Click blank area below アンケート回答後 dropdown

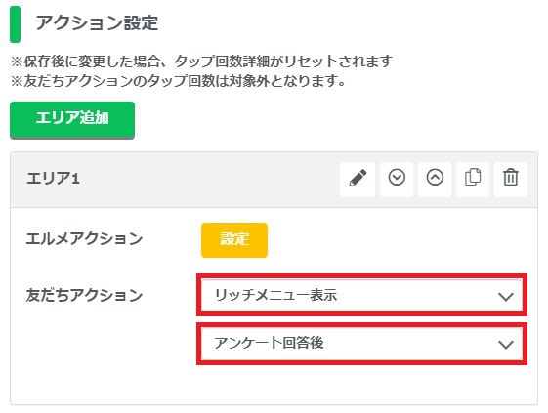coord(361,385)
